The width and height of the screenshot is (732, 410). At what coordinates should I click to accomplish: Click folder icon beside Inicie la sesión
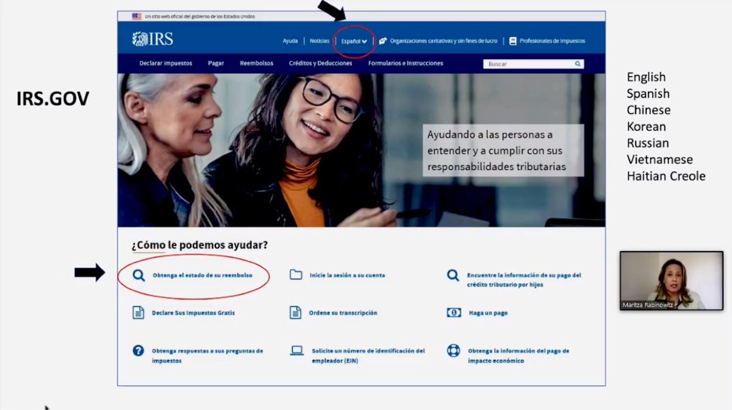coord(296,275)
